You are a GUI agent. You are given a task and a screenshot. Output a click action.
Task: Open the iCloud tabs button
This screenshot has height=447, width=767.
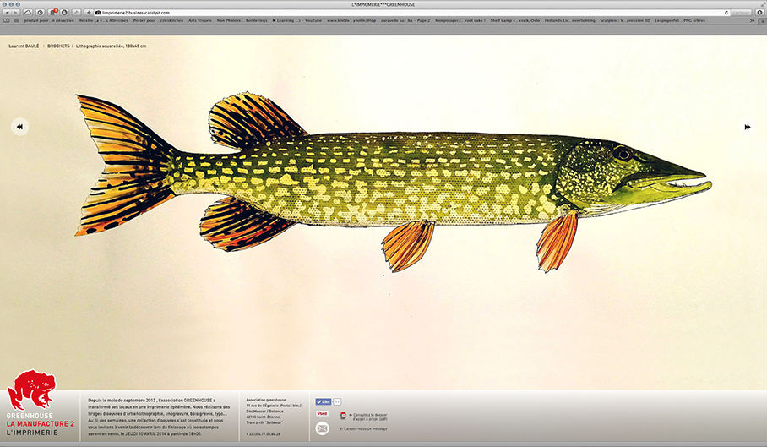28,12
